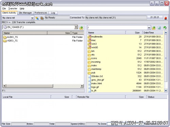Click the Speed (KB/s) field

pos(91,124)
